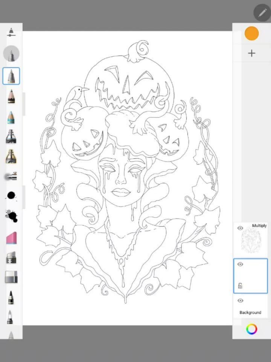This screenshot has width=271, height=362.
Task: Hide the Background layer eye icon
Action: tap(240, 301)
